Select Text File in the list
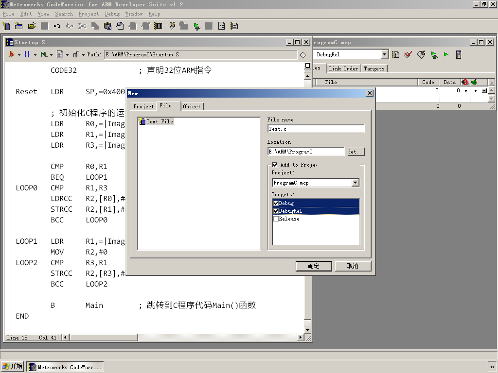 (x=156, y=121)
